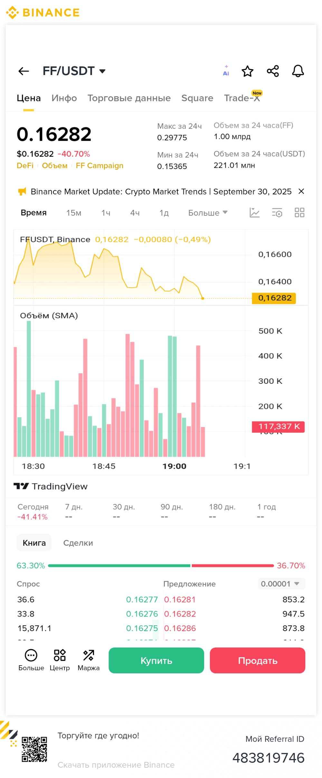Open price alert bell icon
Screen dimensions: 322x778
(x=298, y=71)
